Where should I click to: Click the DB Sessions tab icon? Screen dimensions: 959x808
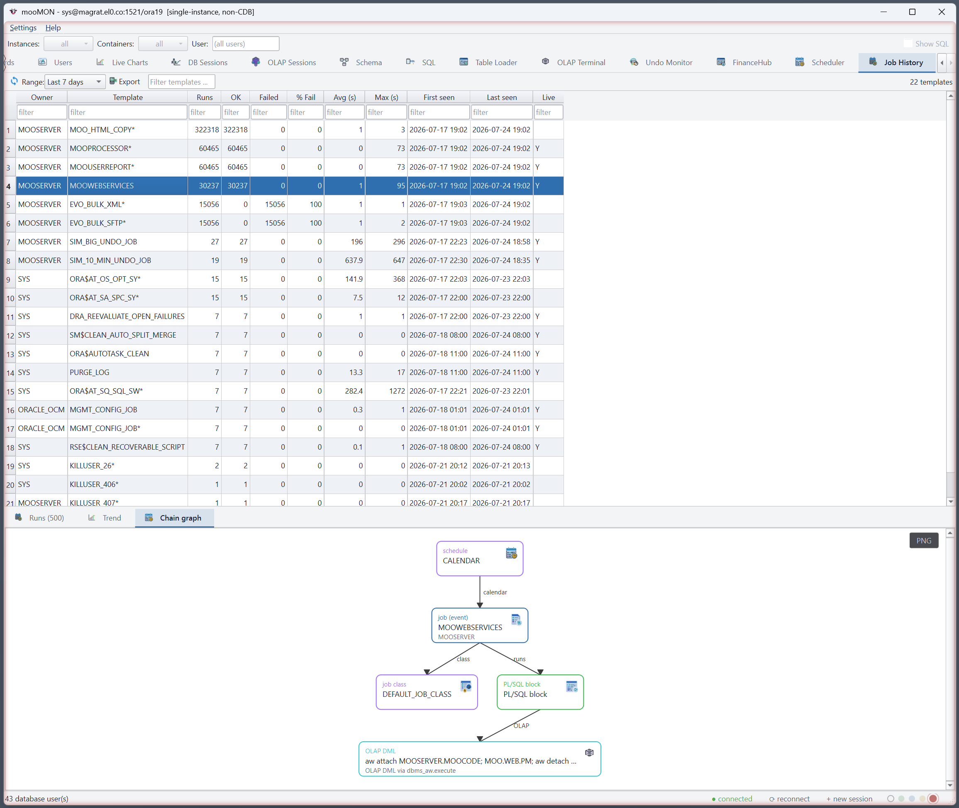point(176,62)
